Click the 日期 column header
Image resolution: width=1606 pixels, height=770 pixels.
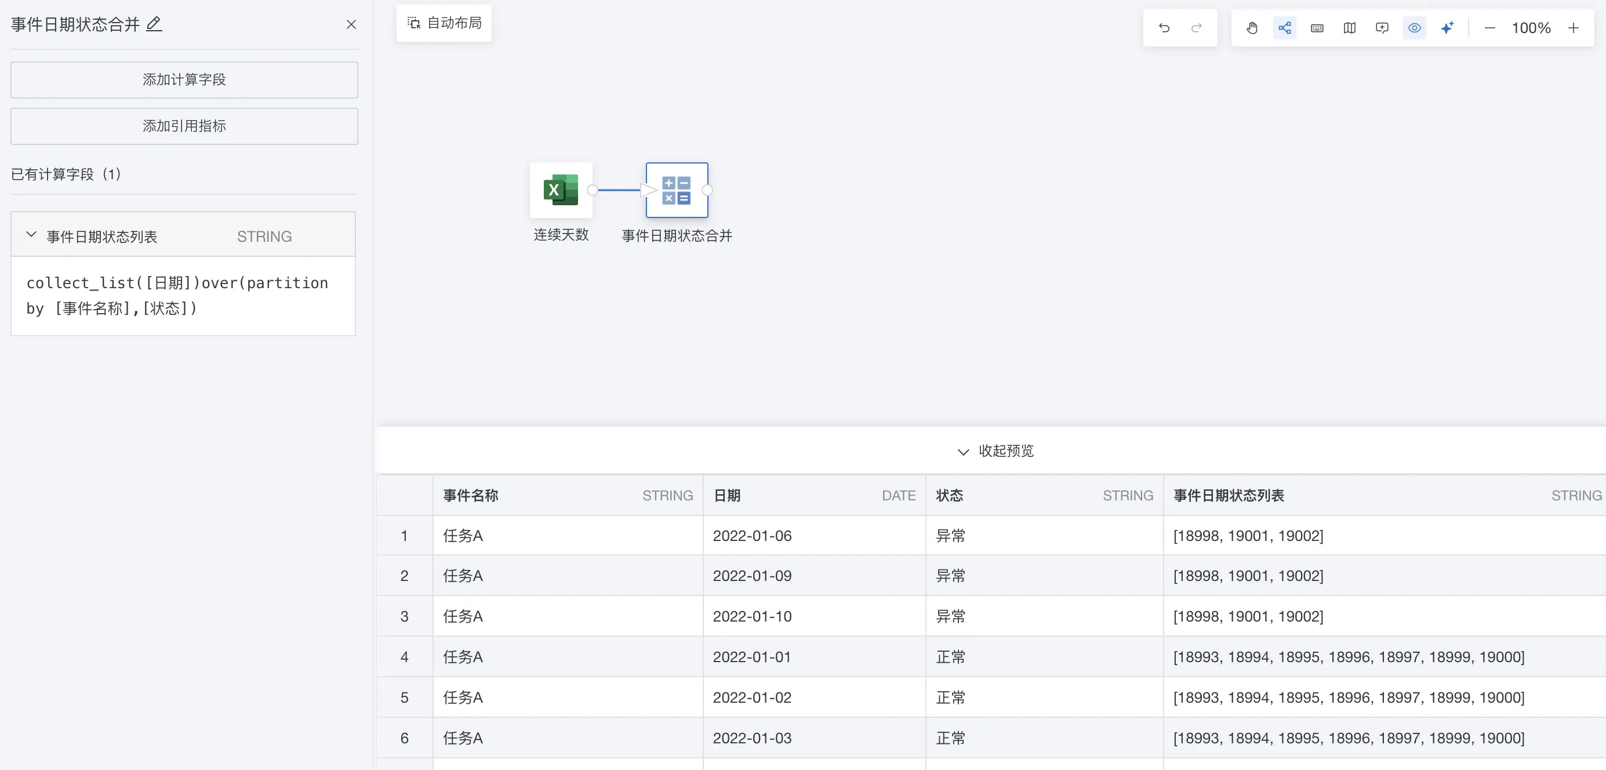point(814,495)
